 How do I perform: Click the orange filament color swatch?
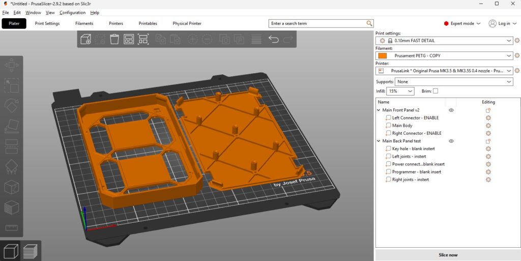(383, 55)
